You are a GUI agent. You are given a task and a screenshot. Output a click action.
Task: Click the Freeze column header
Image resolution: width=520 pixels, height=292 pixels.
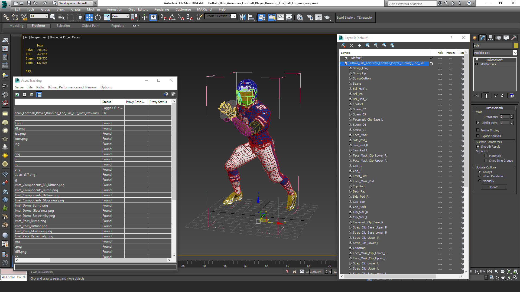coord(451,53)
